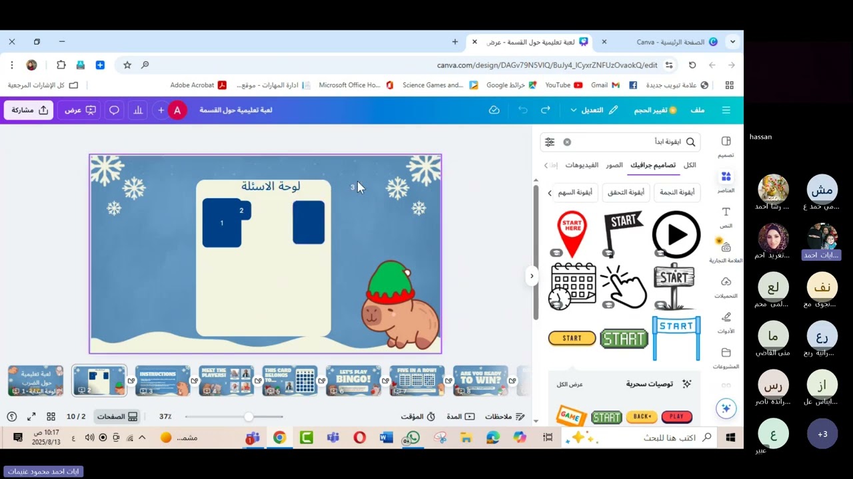
Task: Click the cloud save status icon
Action: pos(494,110)
